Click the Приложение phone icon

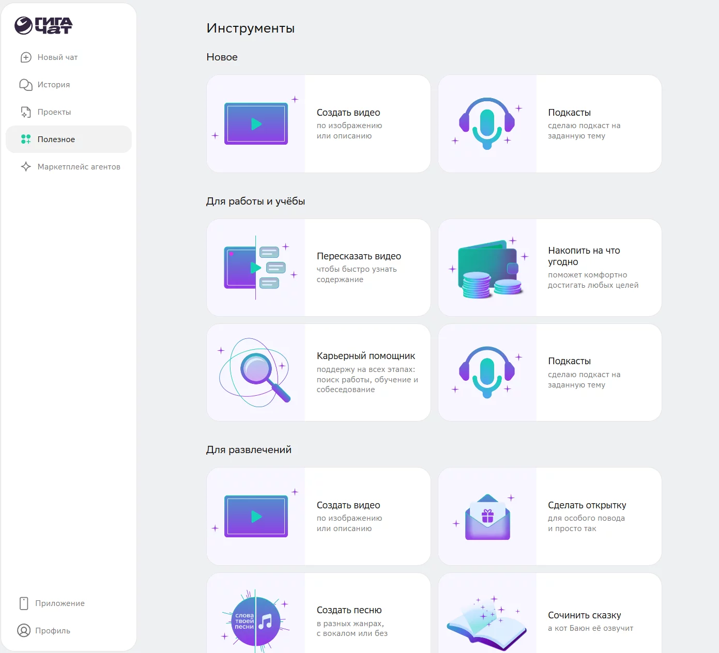(x=24, y=603)
